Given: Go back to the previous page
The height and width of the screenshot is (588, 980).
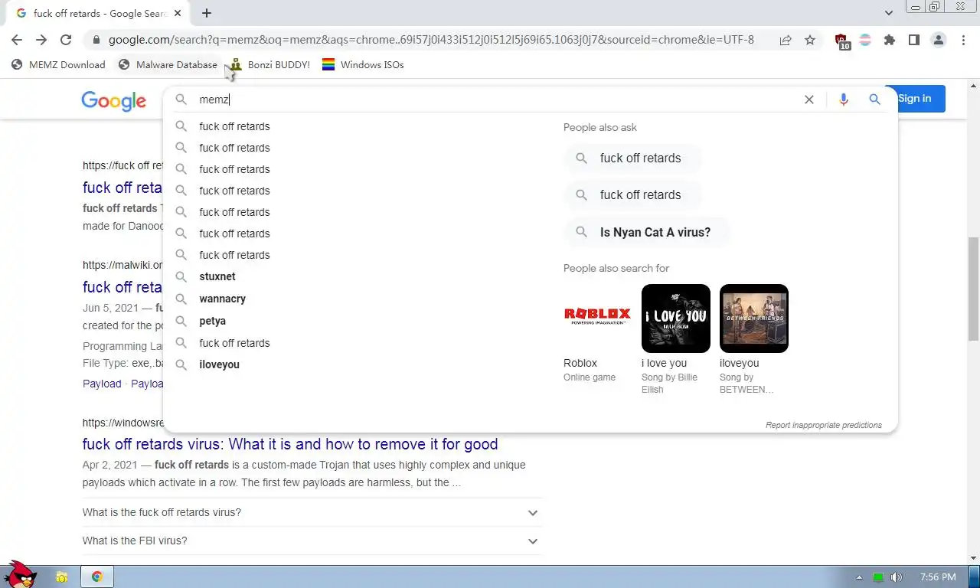Looking at the screenshot, I should coord(17,40).
